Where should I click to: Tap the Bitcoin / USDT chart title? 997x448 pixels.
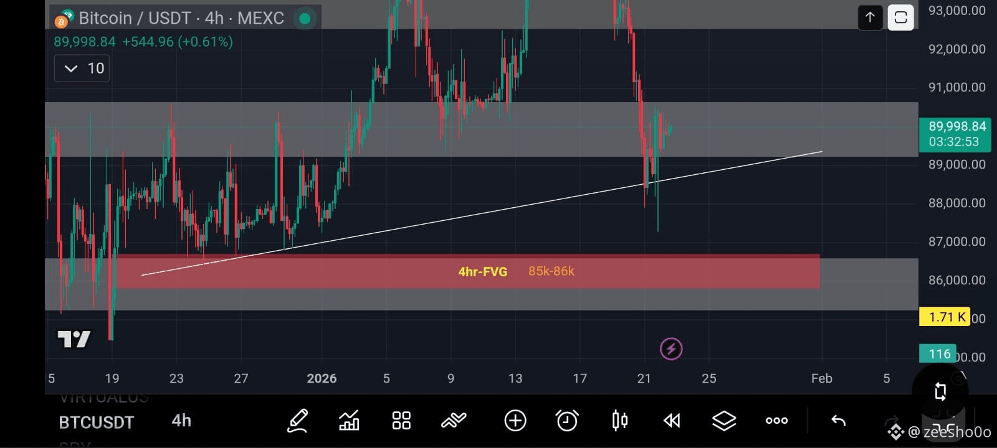click(181, 18)
